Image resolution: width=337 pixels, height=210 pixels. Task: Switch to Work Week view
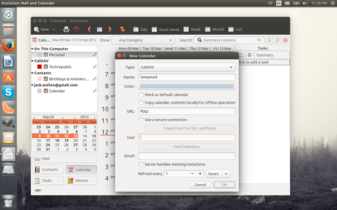165,29
